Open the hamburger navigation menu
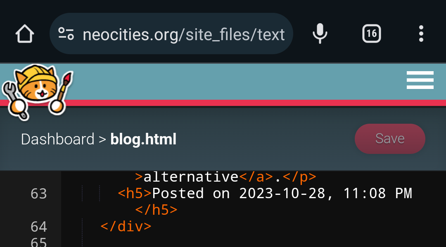The width and height of the screenshot is (446, 247). [x=420, y=80]
